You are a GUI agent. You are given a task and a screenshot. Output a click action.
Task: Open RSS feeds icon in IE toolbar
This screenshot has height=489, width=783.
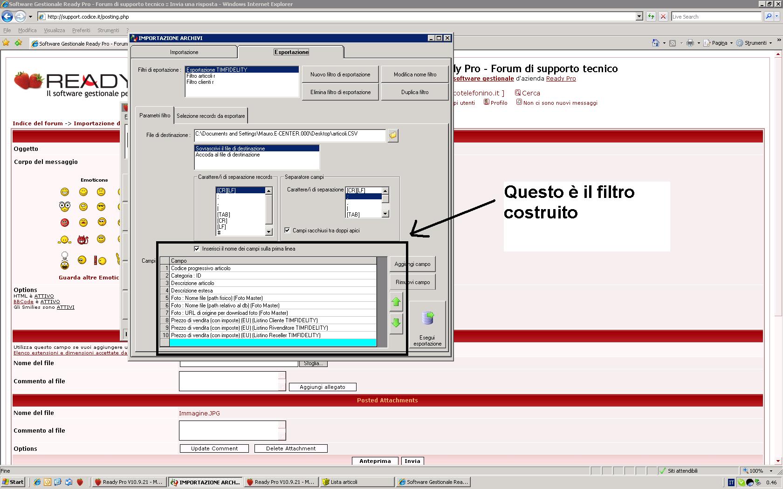pyautogui.click(x=673, y=43)
